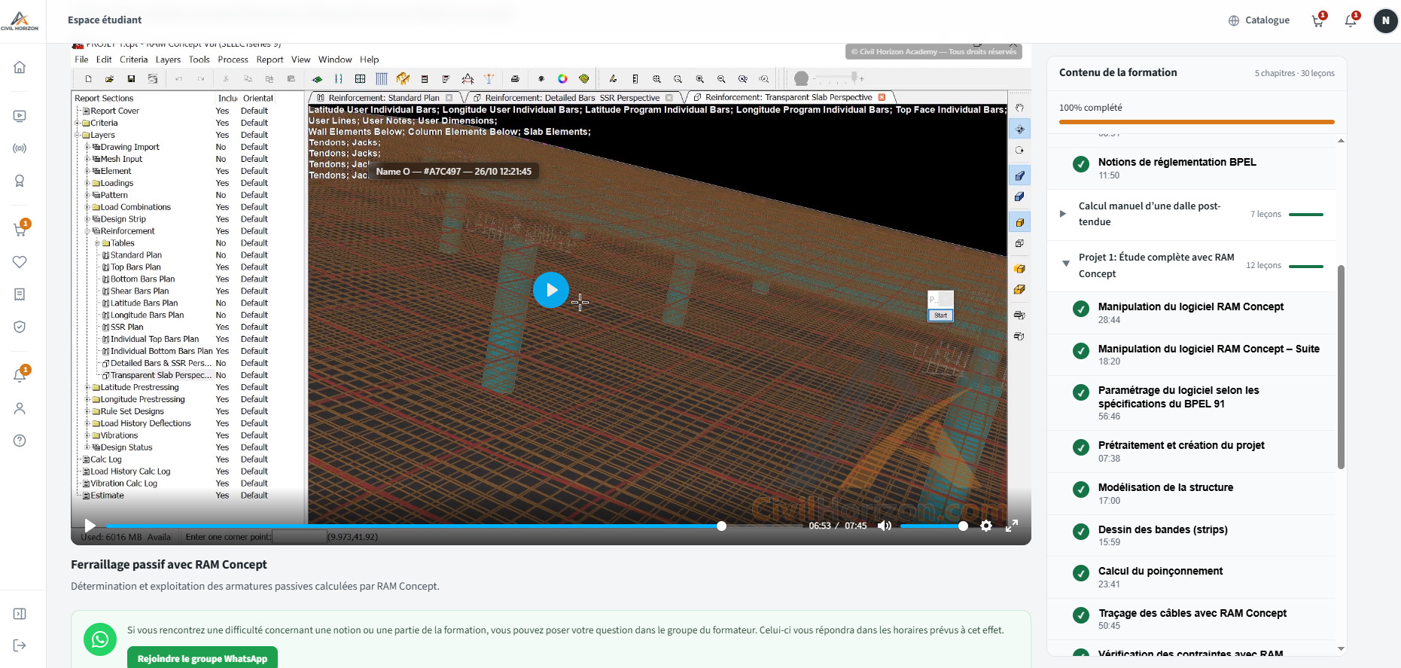The height and width of the screenshot is (668, 1401).
Task: Open the notifications bell in top header
Action: (1351, 21)
